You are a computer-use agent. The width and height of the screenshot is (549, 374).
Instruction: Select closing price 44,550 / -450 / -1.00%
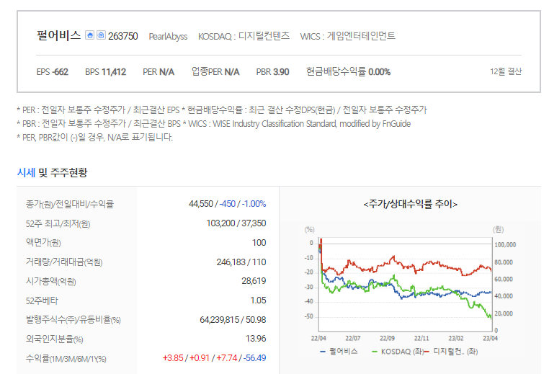pos(227,204)
